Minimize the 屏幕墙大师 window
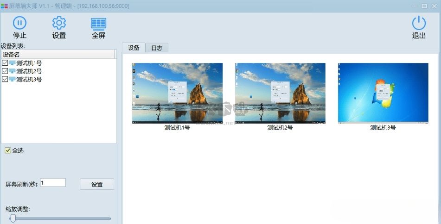The width and height of the screenshot is (441, 224). 415,6
